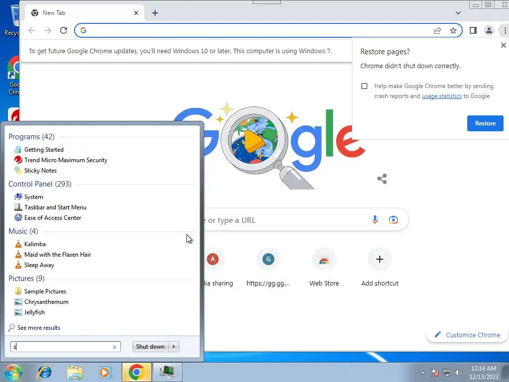The image size is (509, 382).
Task: Open System control panel item
Action: click(28, 197)
